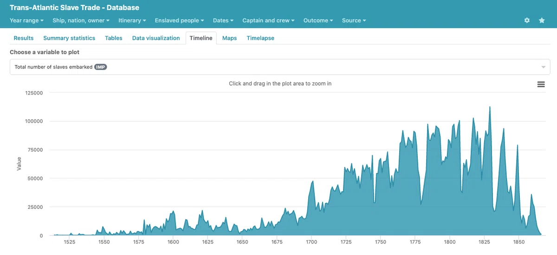
Task: Expand the Outcome dropdown
Action: point(318,20)
